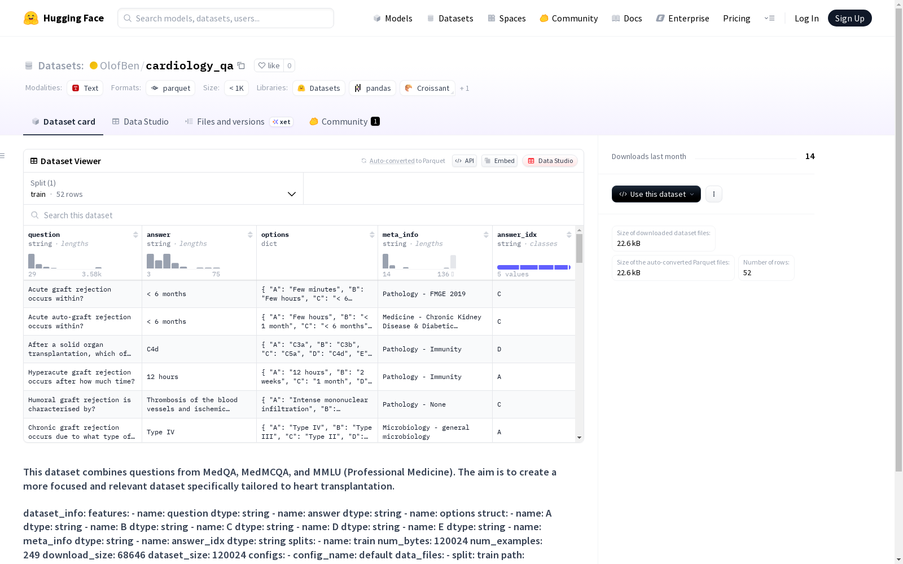Go to Spaces in the top navigation
This screenshot has width=903, height=564.
coord(507,18)
